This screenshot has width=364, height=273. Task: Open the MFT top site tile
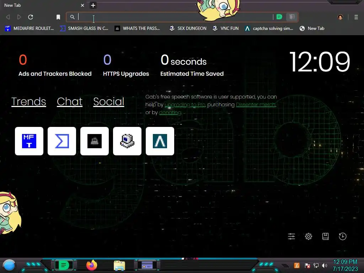pyautogui.click(x=29, y=141)
